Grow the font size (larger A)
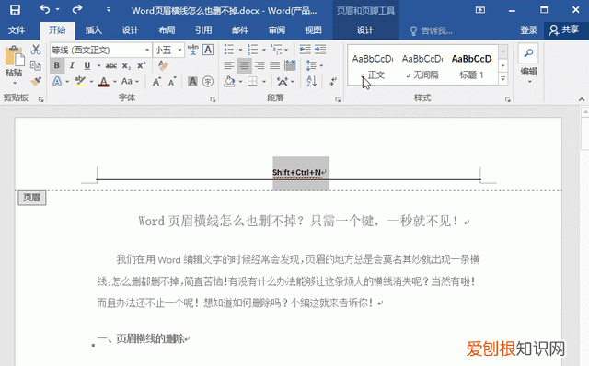This screenshot has width=589, height=366. tap(156, 81)
